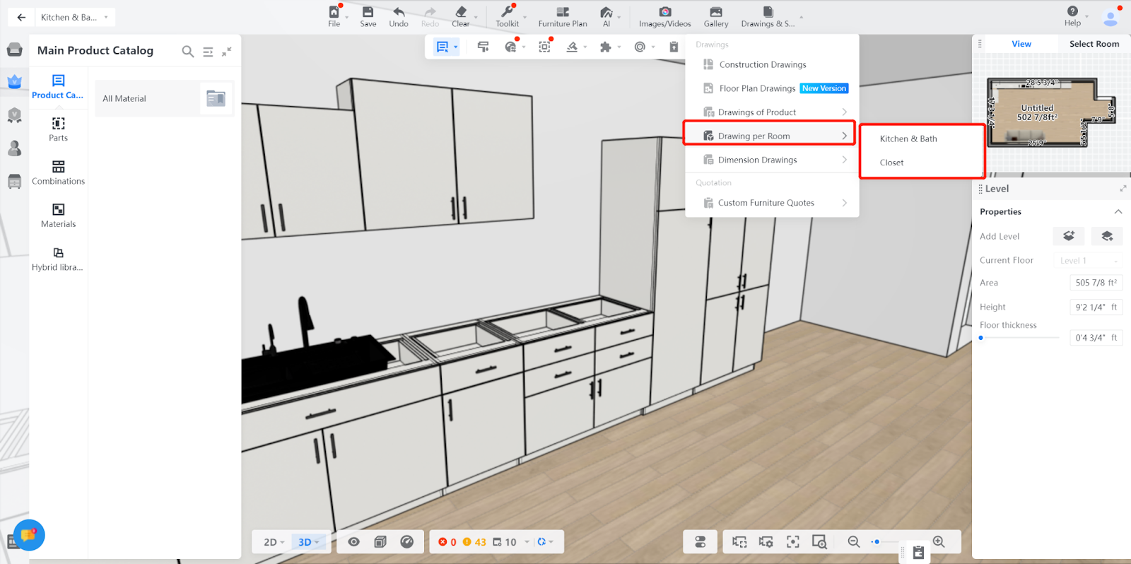Screen dimensions: 1131x564
Task: Click the Height value input field
Action: click(1096, 307)
